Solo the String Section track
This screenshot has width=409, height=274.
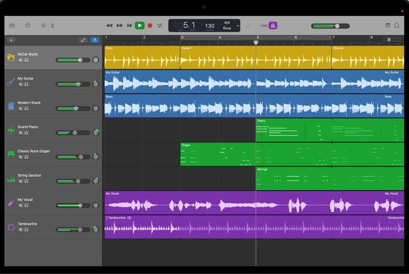pos(26,181)
